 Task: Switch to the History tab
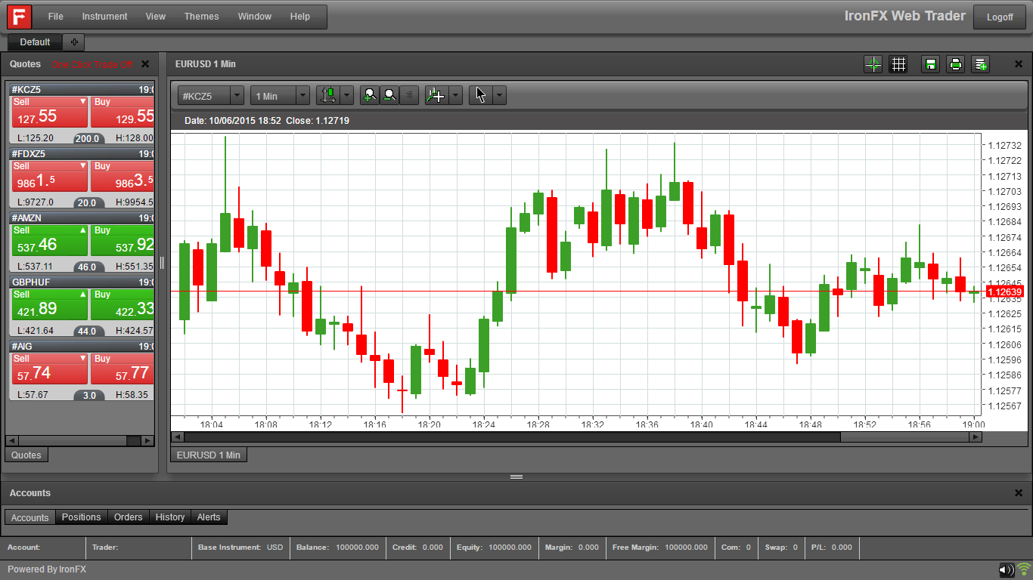click(x=170, y=517)
